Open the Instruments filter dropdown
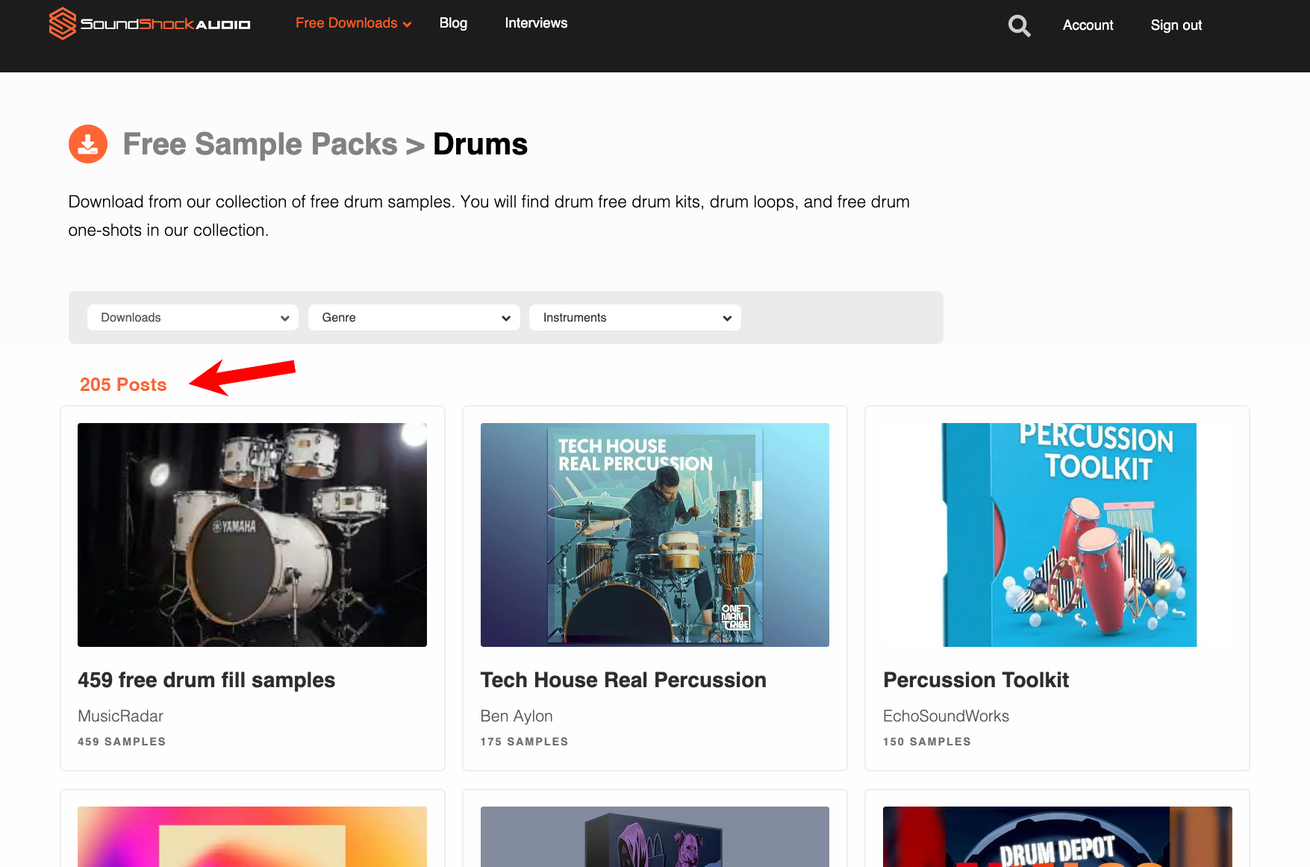1310x867 pixels. (x=634, y=317)
